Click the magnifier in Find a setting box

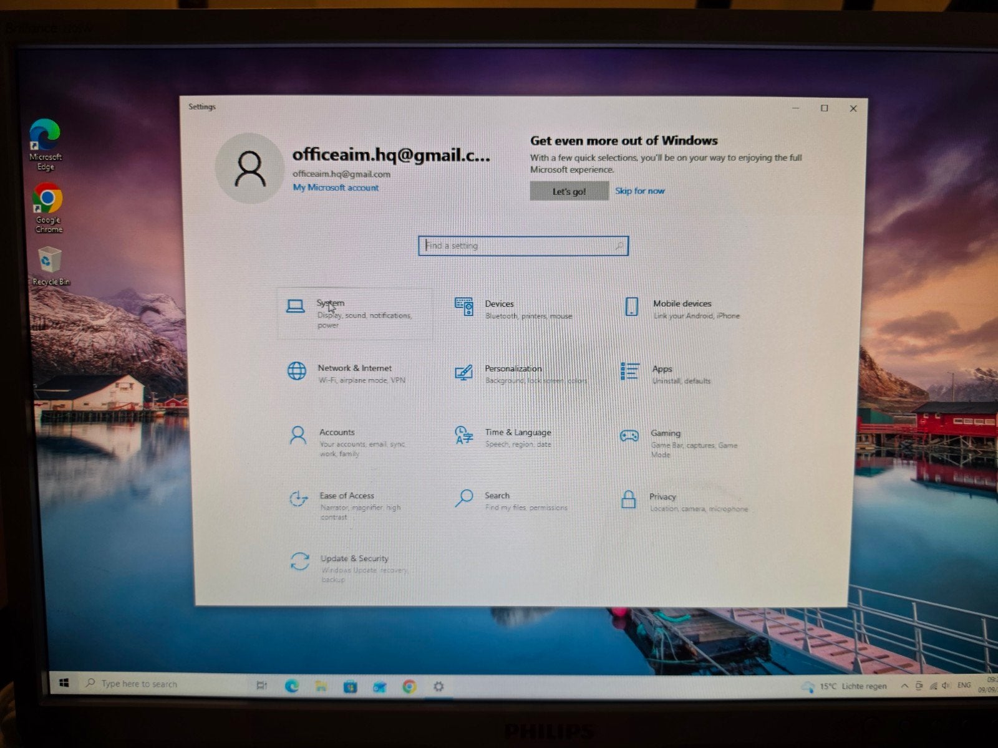(x=619, y=246)
